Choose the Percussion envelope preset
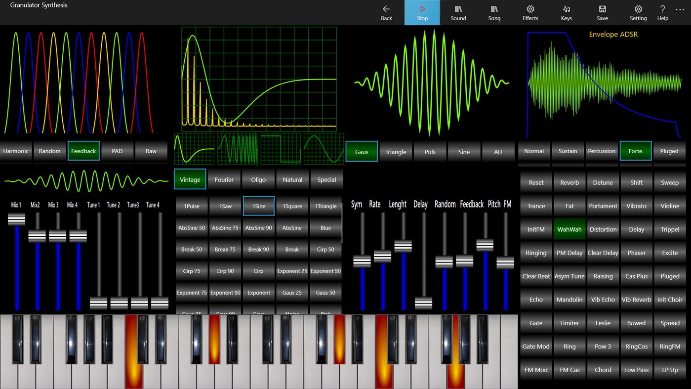 point(601,151)
